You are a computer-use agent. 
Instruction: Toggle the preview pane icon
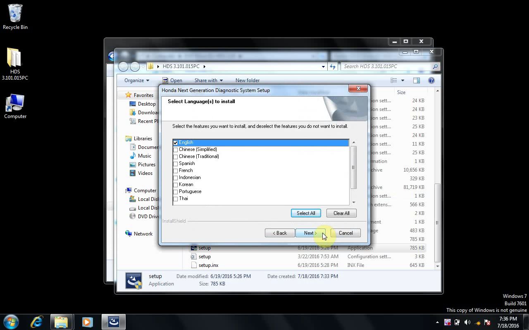416,80
